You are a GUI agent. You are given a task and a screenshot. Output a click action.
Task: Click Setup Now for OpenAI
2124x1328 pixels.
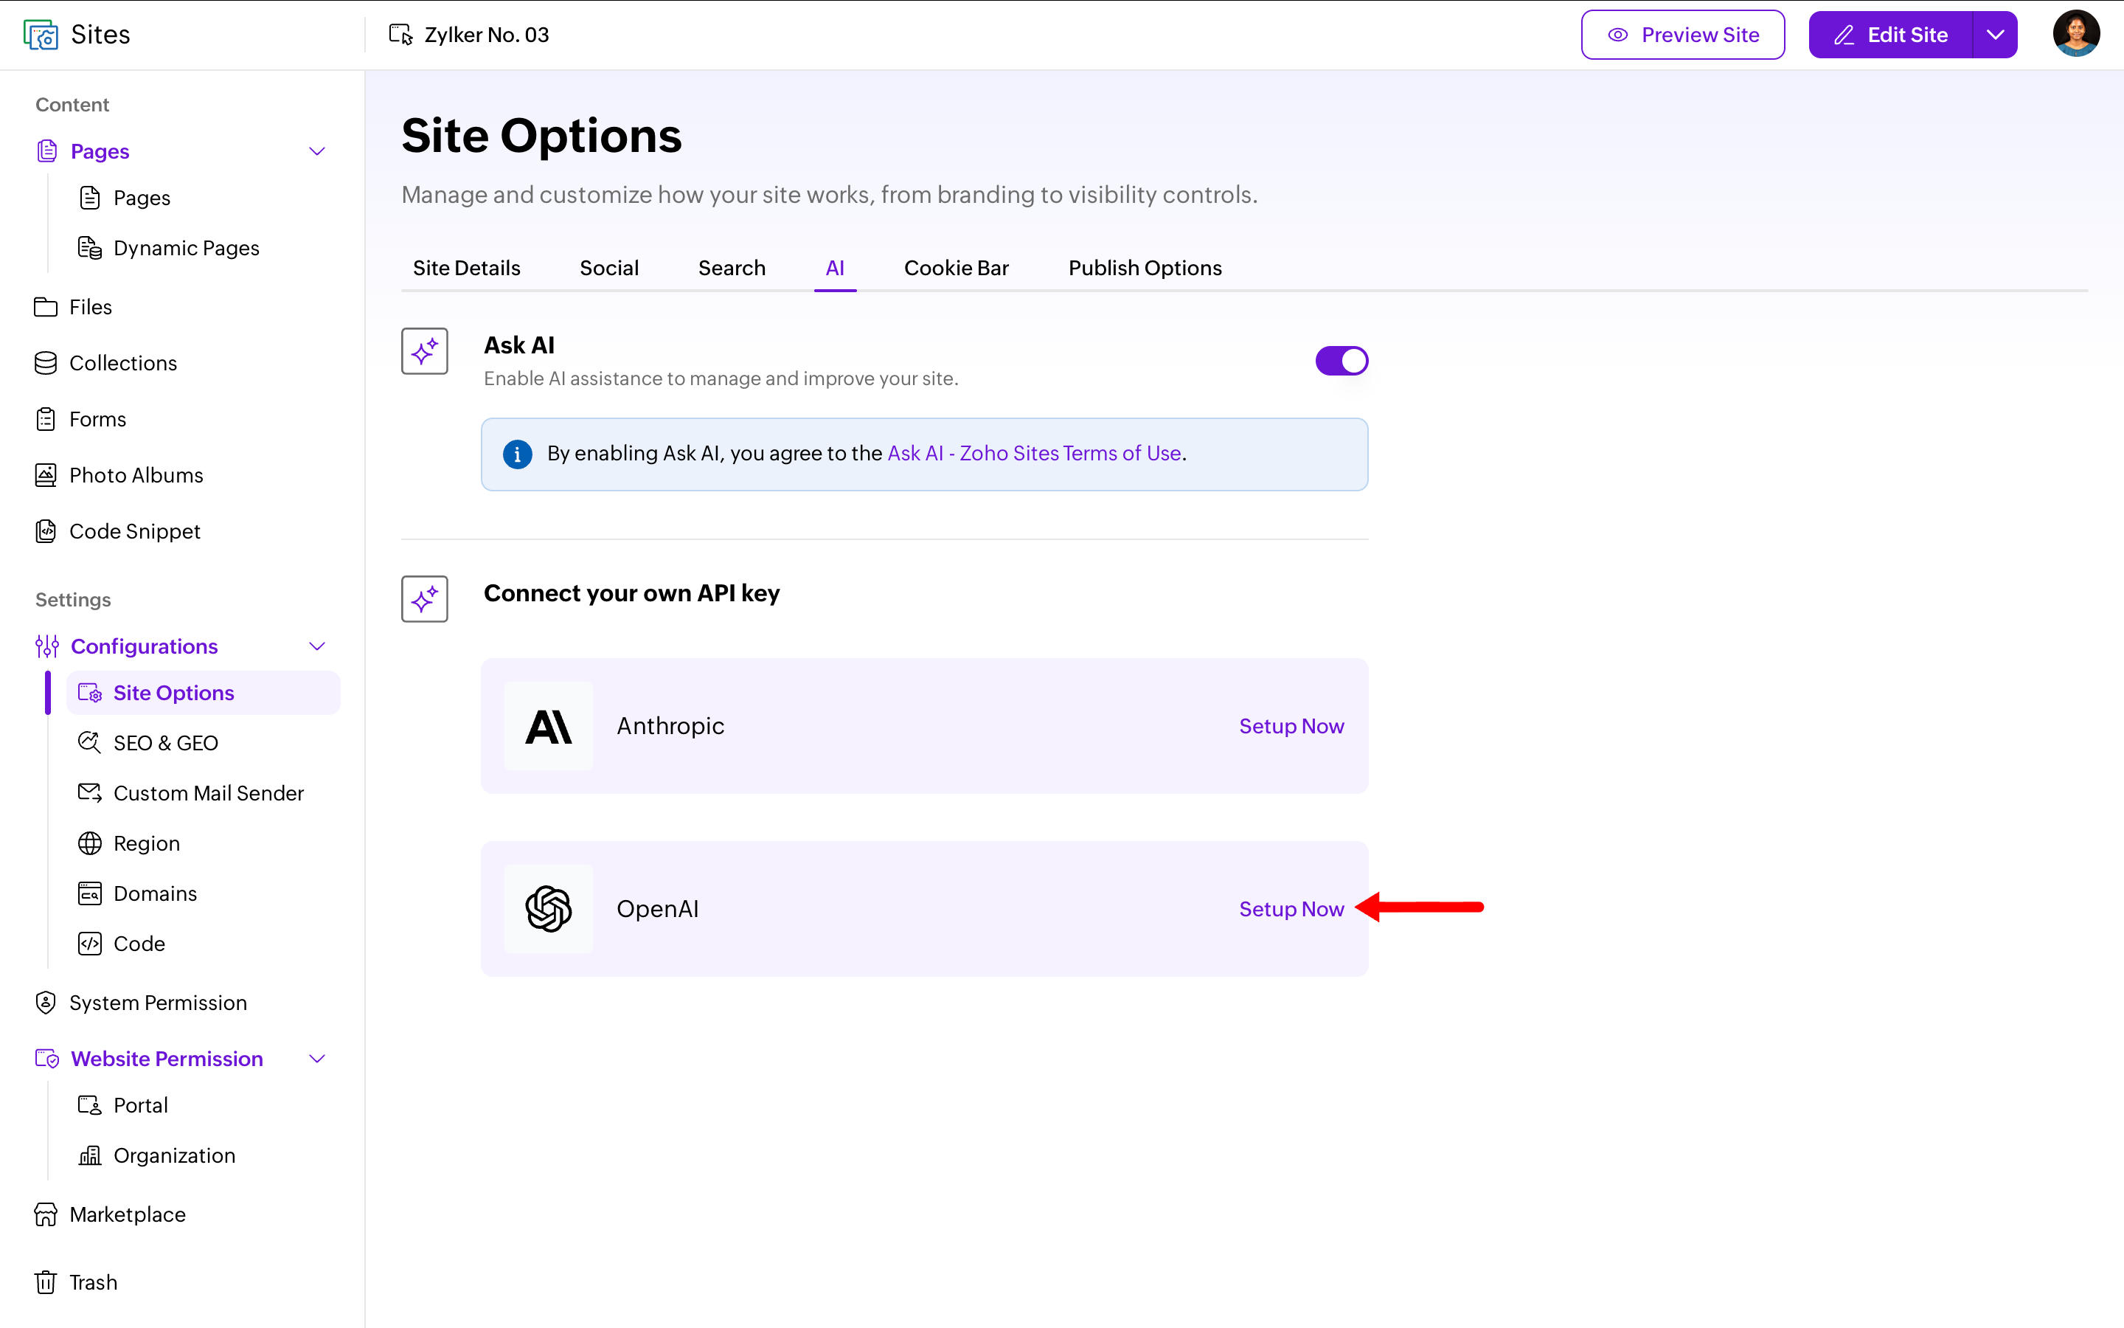point(1291,909)
